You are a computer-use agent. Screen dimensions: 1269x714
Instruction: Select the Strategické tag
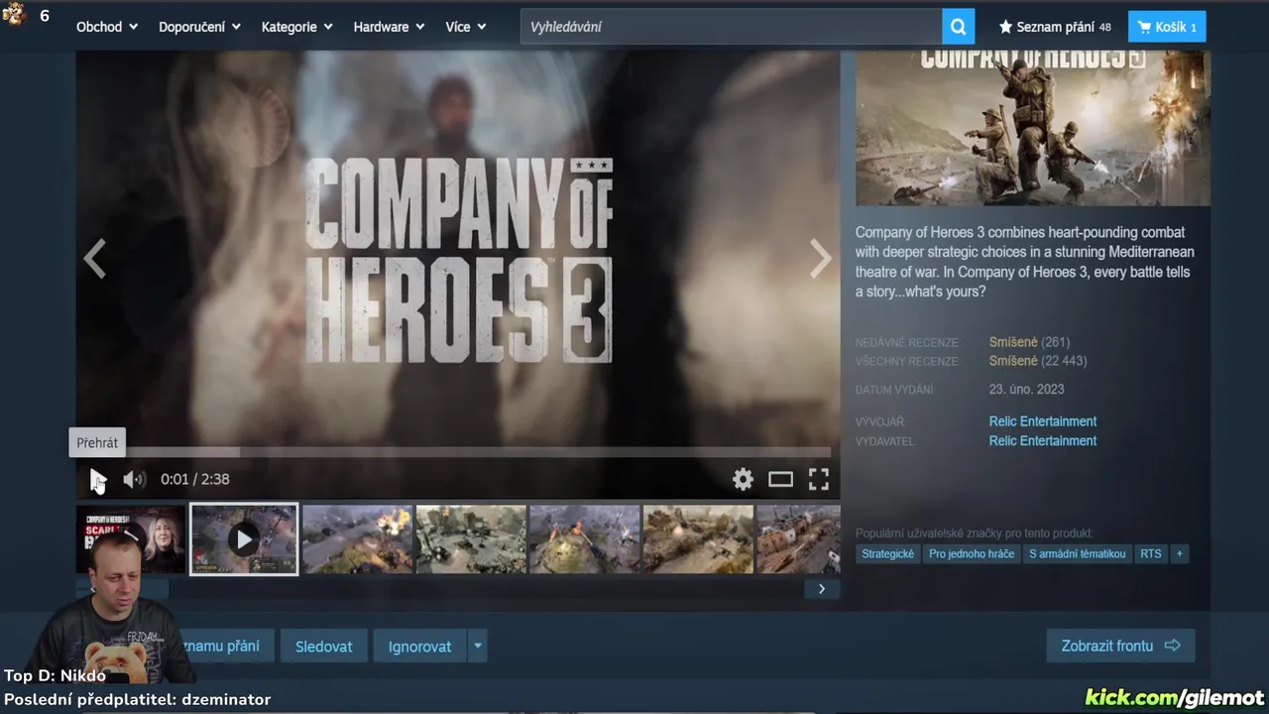pyautogui.click(x=887, y=554)
